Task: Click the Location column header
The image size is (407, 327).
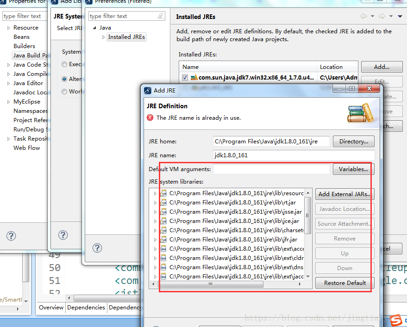Action: click(x=337, y=67)
